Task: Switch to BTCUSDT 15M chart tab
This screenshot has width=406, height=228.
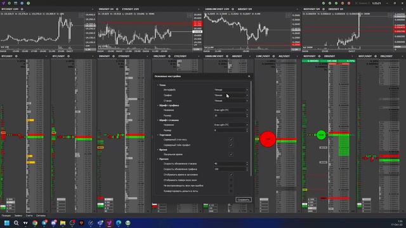Action: (x=10, y=9)
